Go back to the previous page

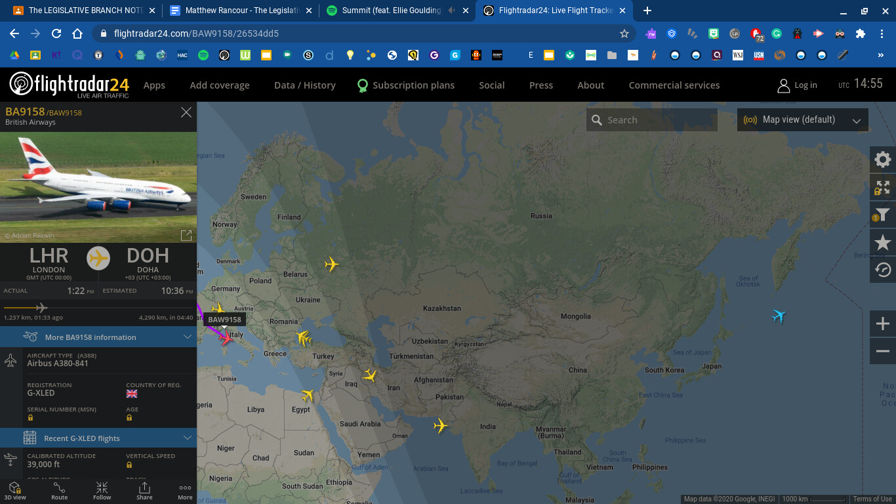[14, 33]
